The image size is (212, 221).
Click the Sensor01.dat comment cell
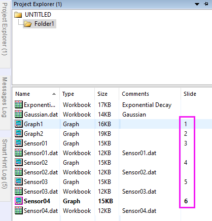[x=139, y=153]
